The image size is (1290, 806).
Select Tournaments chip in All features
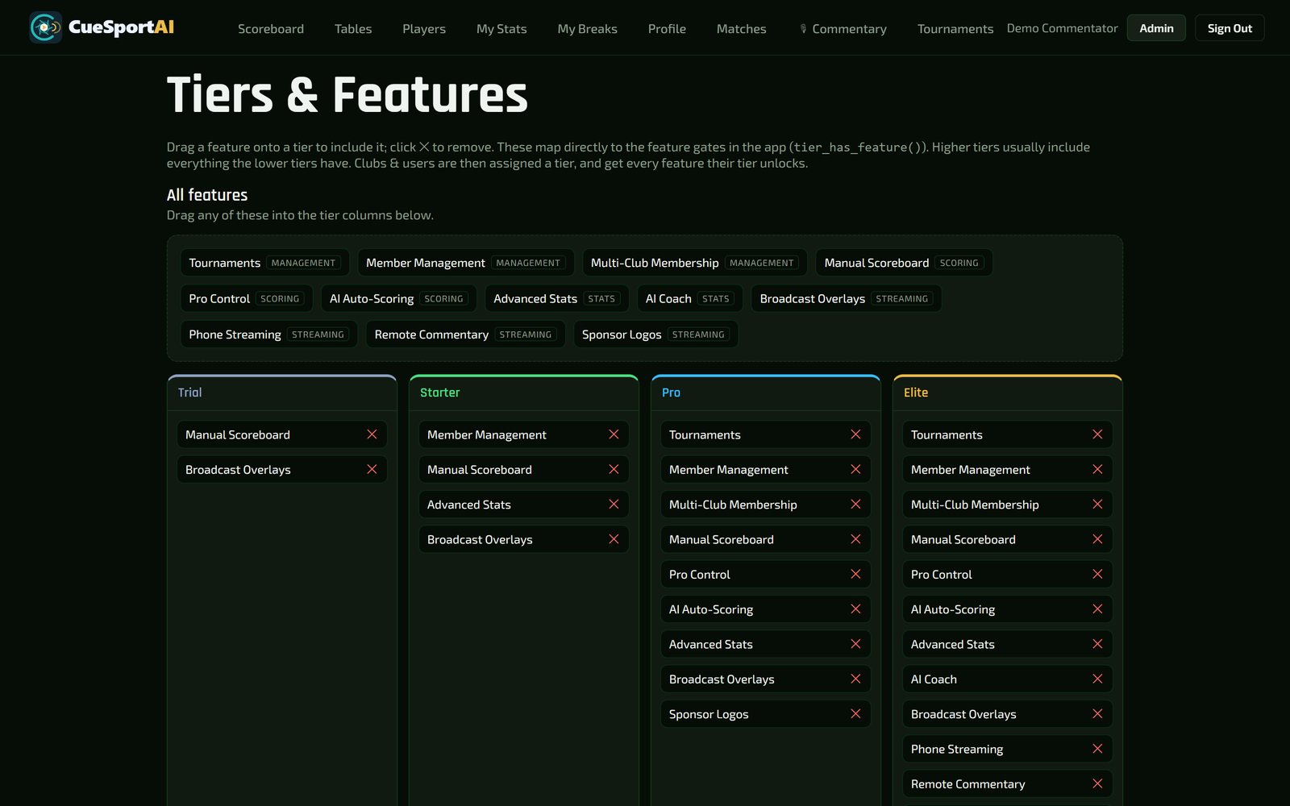point(265,263)
